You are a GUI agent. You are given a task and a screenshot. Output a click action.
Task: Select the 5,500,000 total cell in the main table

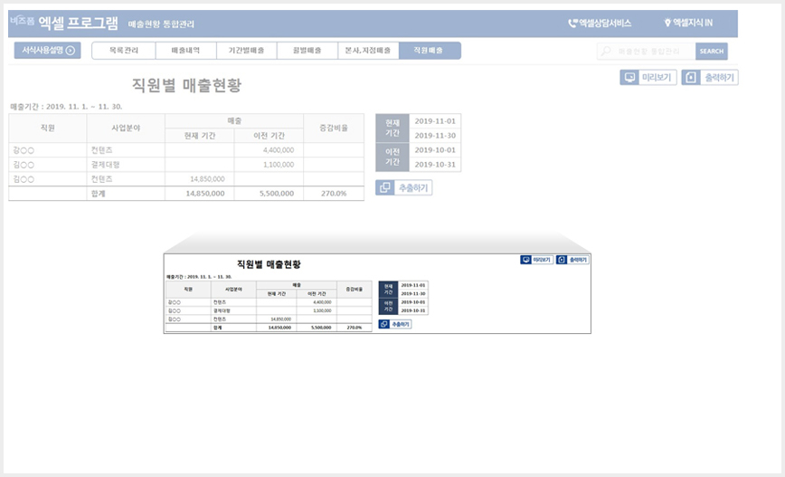coord(269,194)
